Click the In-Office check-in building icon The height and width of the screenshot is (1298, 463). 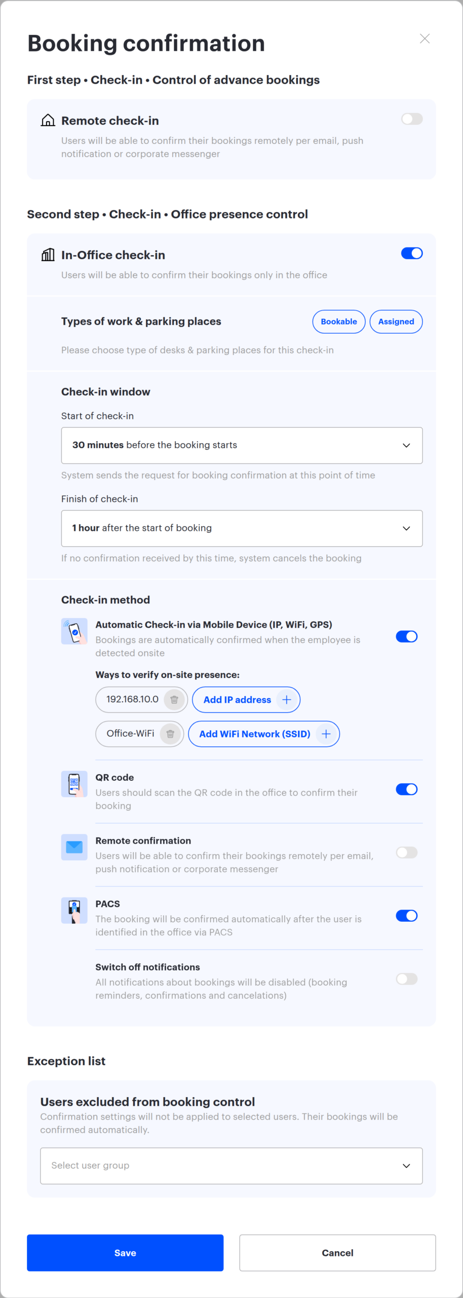tap(48, 255)
